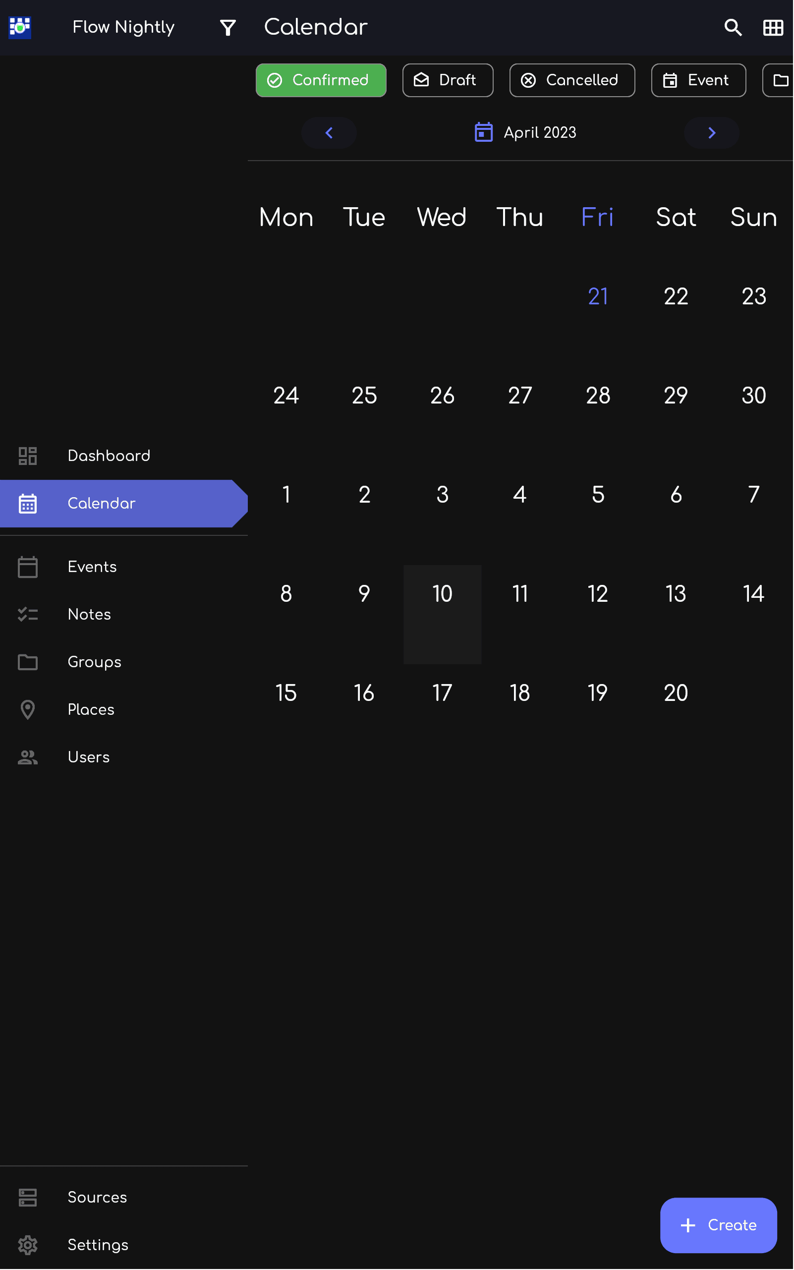Open Sources from the sidebar

point(97,1197)
